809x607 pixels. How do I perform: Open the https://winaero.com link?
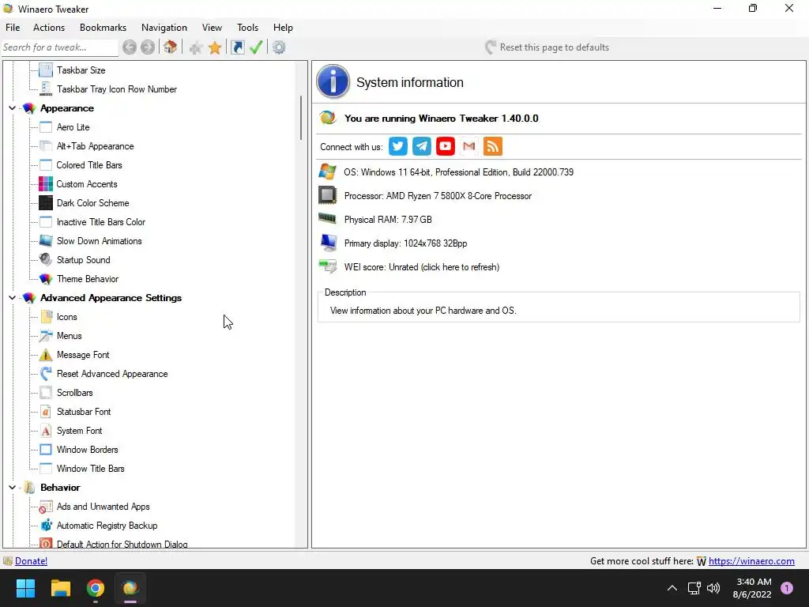[x=751, y=561]
